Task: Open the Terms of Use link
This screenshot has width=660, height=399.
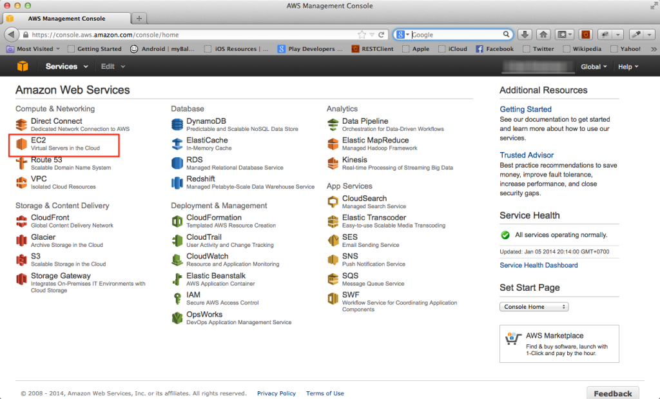Action: point(325,393)
